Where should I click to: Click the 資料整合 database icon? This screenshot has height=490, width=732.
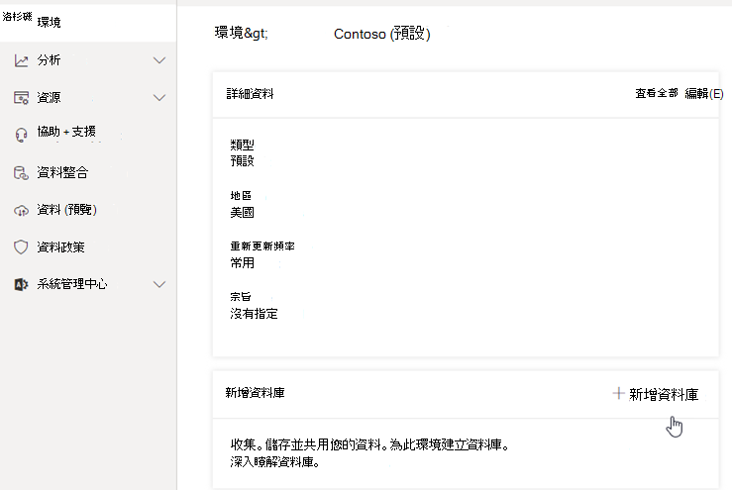[21, 172]
